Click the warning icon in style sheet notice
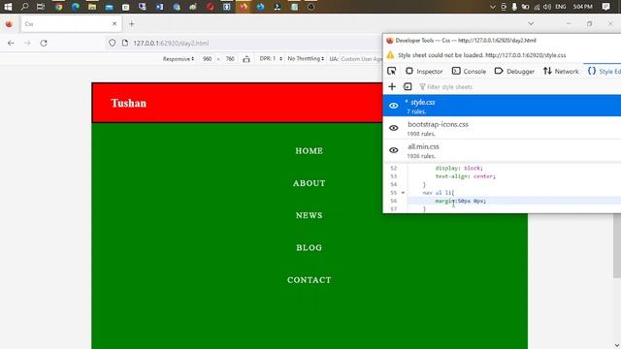Viewport: 621px width, 349px height. coord(390,55)
